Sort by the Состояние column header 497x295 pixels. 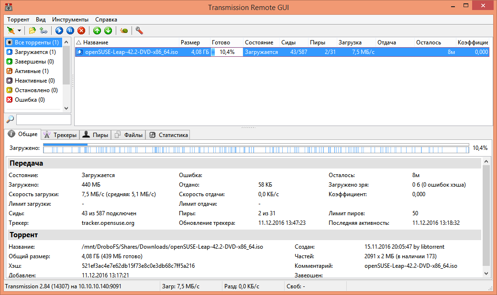click(261, 42)
